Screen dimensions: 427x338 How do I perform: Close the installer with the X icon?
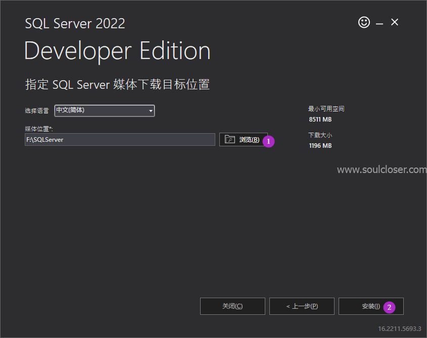point(395,22)
